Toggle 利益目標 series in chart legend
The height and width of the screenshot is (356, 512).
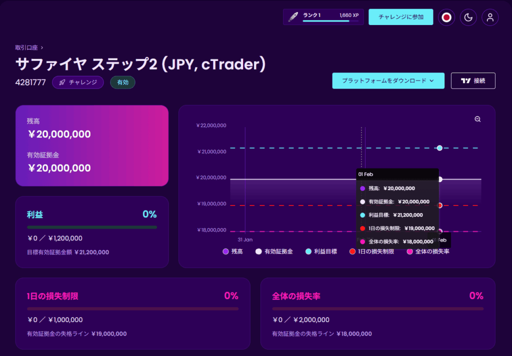322,251
